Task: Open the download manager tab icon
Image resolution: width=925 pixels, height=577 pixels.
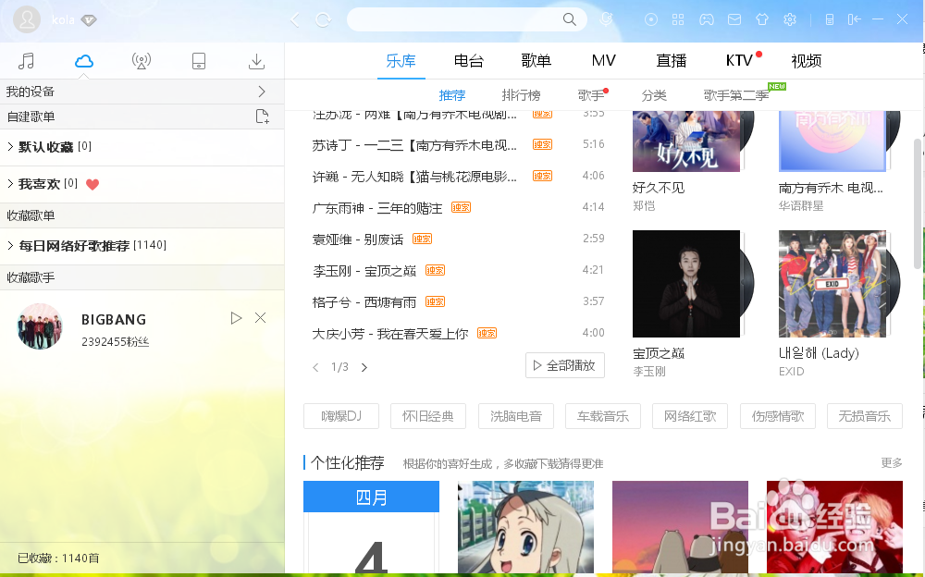Action: tap(256, 61)
